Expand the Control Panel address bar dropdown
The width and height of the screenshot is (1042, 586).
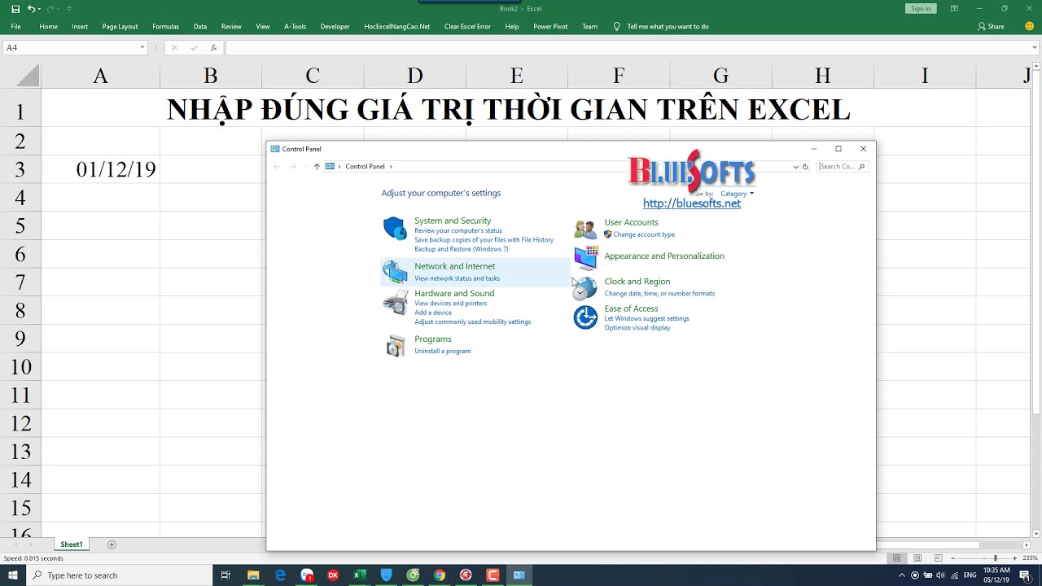tap(796, 166)
